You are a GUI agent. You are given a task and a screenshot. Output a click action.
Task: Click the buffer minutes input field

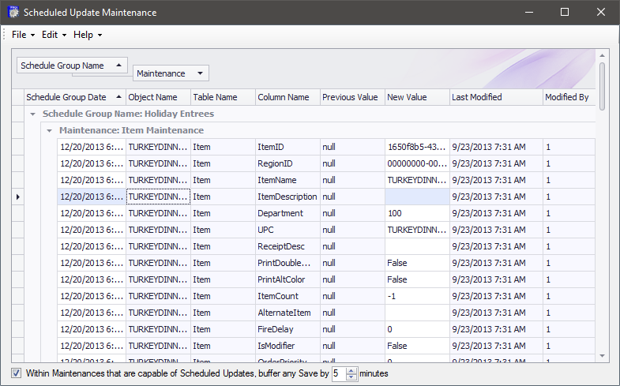tap(339, 373)
